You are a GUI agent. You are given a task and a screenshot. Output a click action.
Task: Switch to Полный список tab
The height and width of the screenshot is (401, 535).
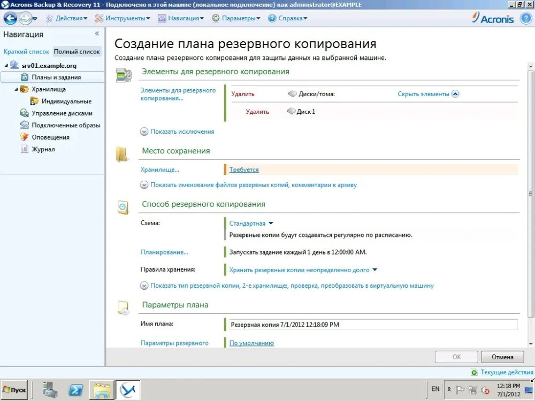coord(77,52)
